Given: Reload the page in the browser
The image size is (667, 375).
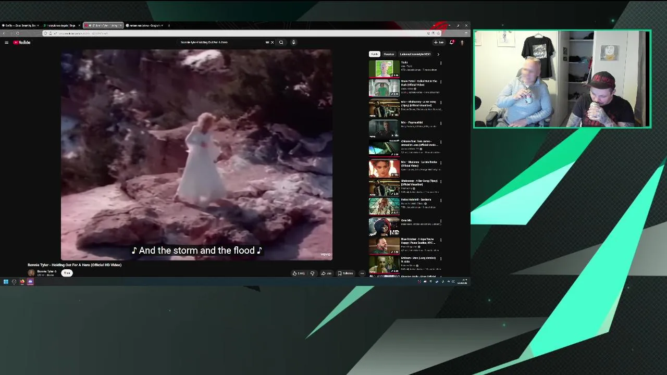Looking at the screenshot, I should click(x=17, y=33).
